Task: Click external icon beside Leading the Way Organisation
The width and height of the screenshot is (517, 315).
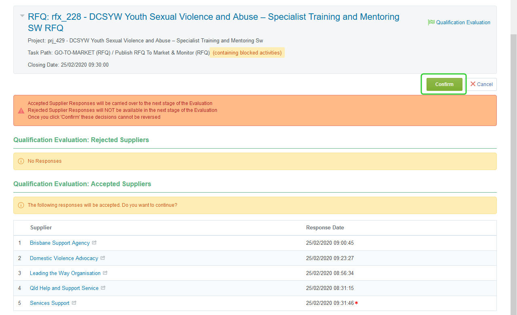Action: pyautogui.click(x=105, y=273)
